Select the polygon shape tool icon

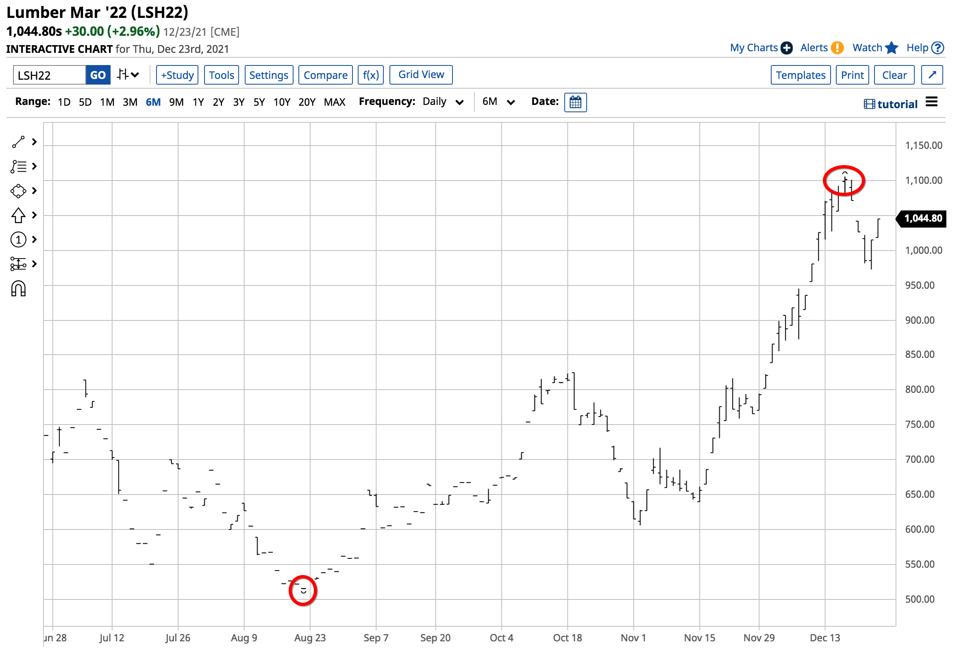tap(18, 191)
